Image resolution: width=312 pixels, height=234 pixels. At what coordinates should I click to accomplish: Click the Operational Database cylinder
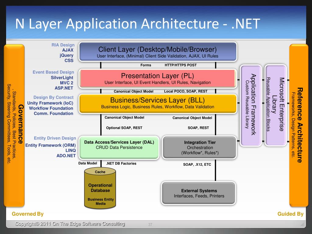coord(100,188)
